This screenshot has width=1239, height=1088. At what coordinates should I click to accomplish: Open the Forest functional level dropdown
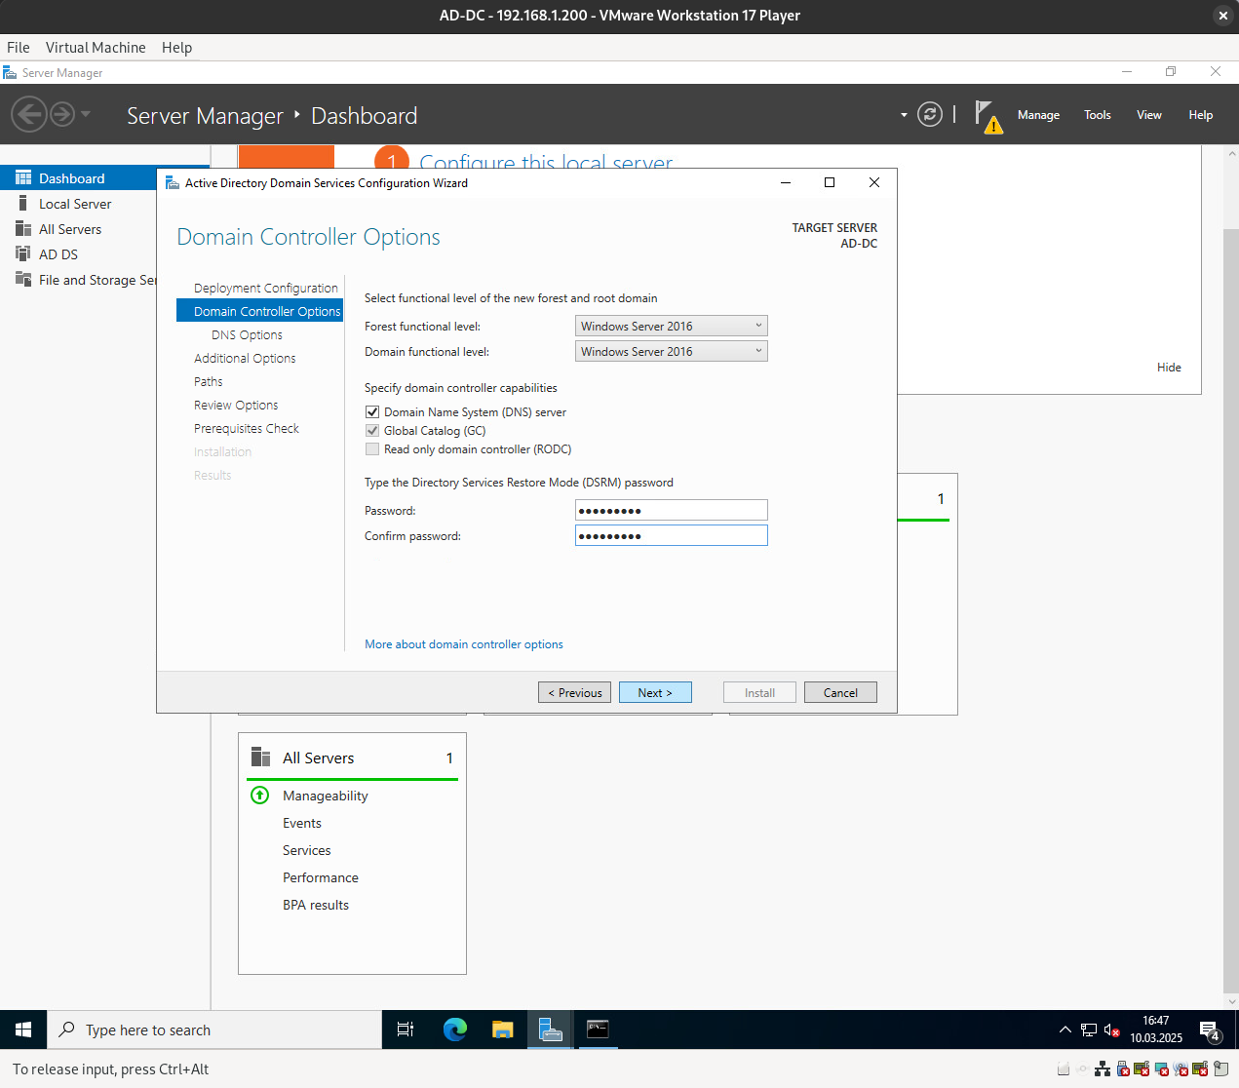coord(672,326)
